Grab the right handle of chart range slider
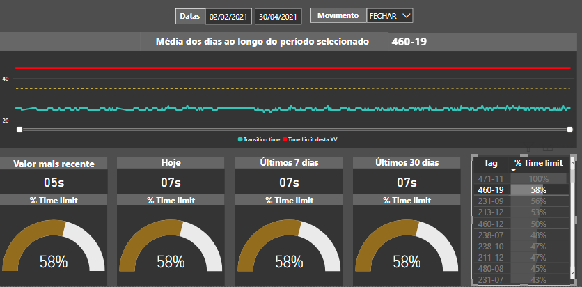Image resolution: width=582 pixels, height=287 pixels. [569, 130]
